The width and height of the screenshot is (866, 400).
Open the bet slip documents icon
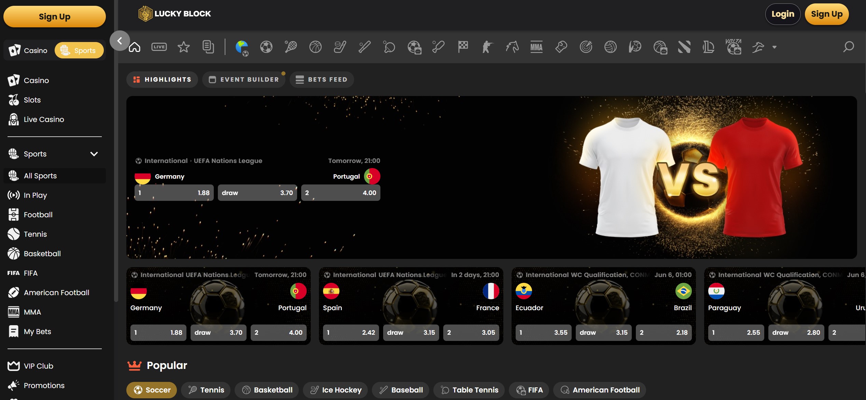pos(208,47)
